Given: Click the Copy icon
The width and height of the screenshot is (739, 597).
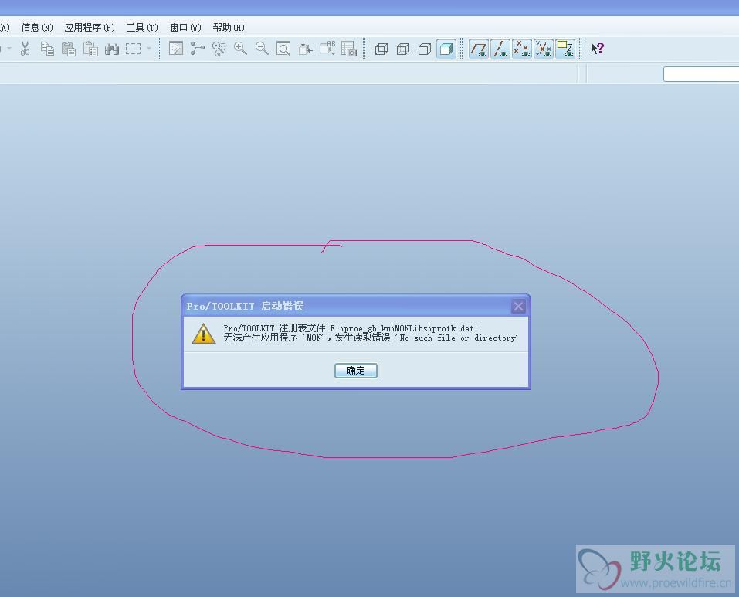Looking at the screenshot, I should click(x=47, y=49).
